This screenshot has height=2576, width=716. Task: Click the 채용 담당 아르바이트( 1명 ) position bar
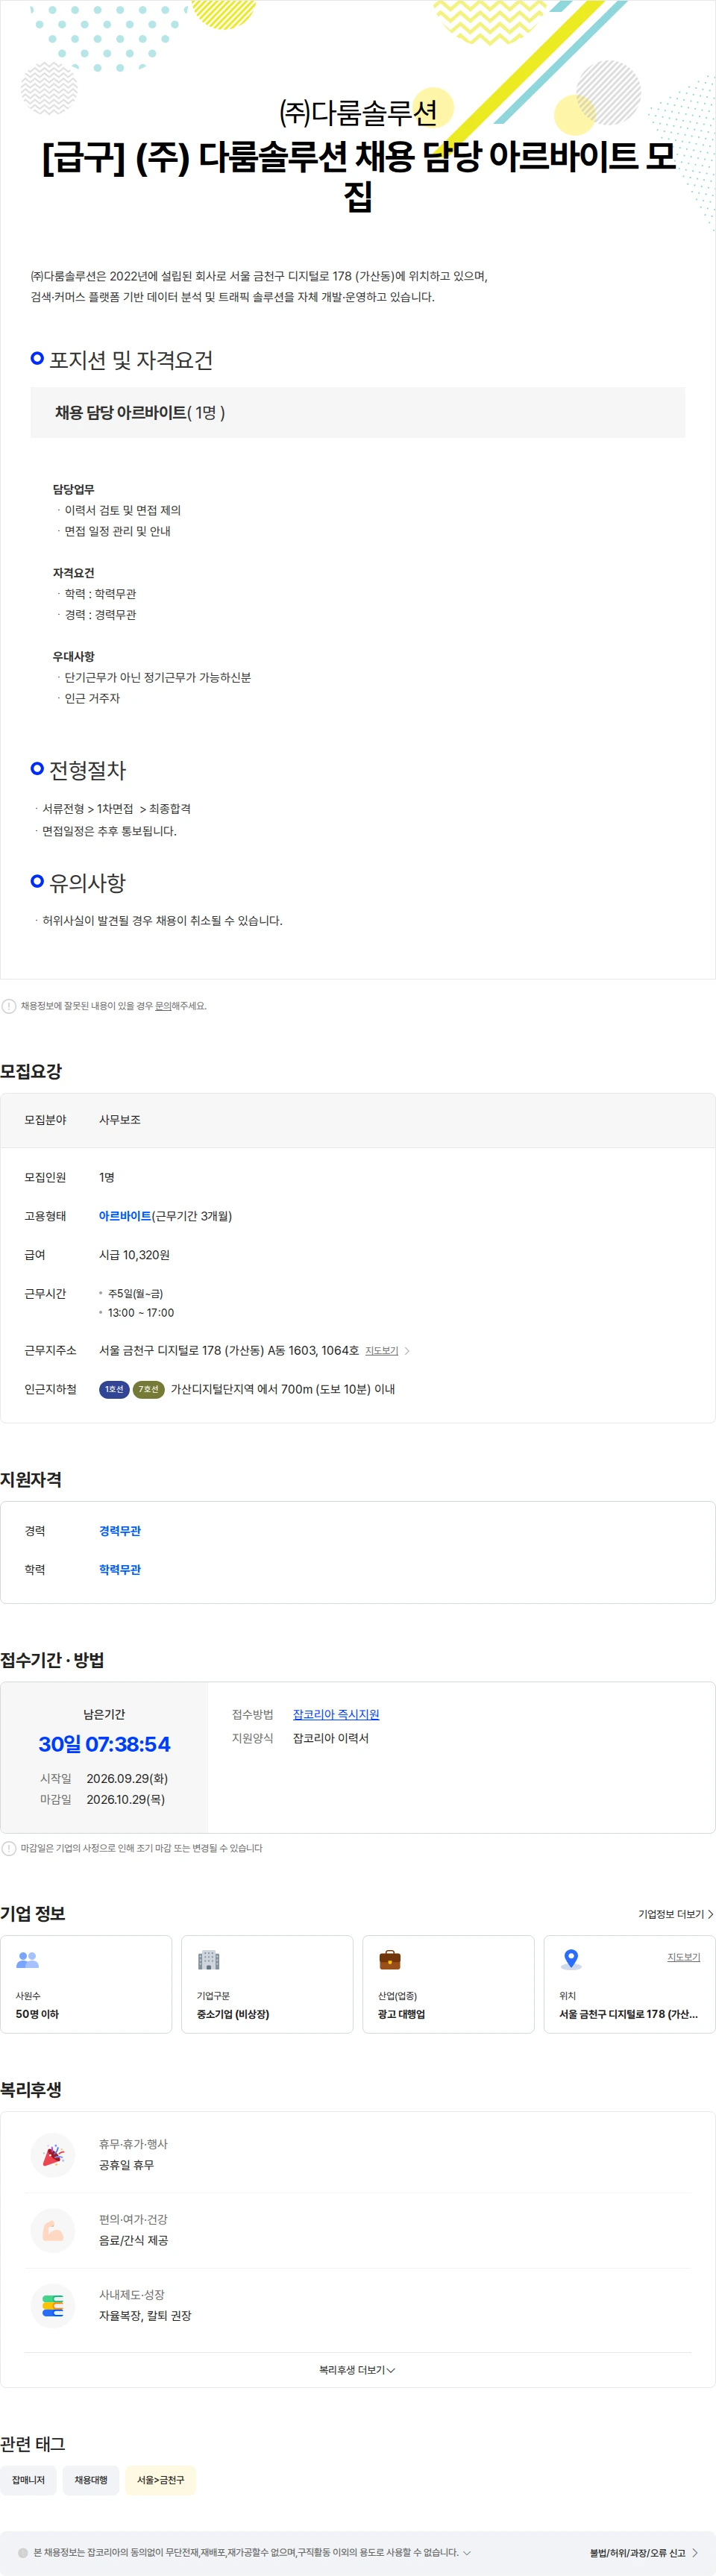point(358,412)
